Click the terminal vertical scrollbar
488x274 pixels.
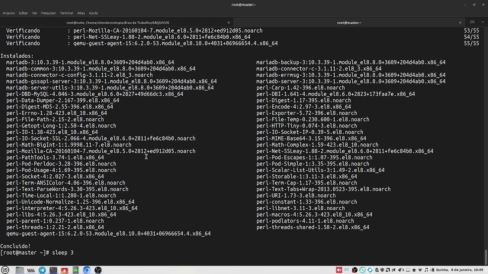(486, 257)
